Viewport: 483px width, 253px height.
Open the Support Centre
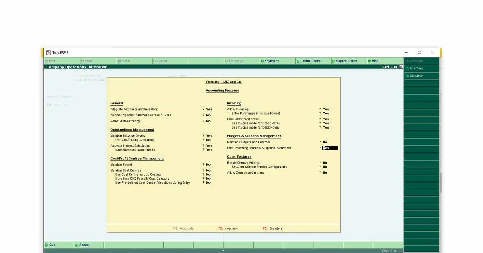[346, 61]
